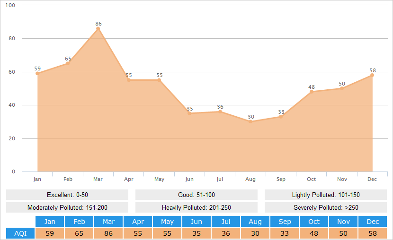Click the Mar column header in table
Viewport: 393px width, 240px height.
click(x=108, y=222)
